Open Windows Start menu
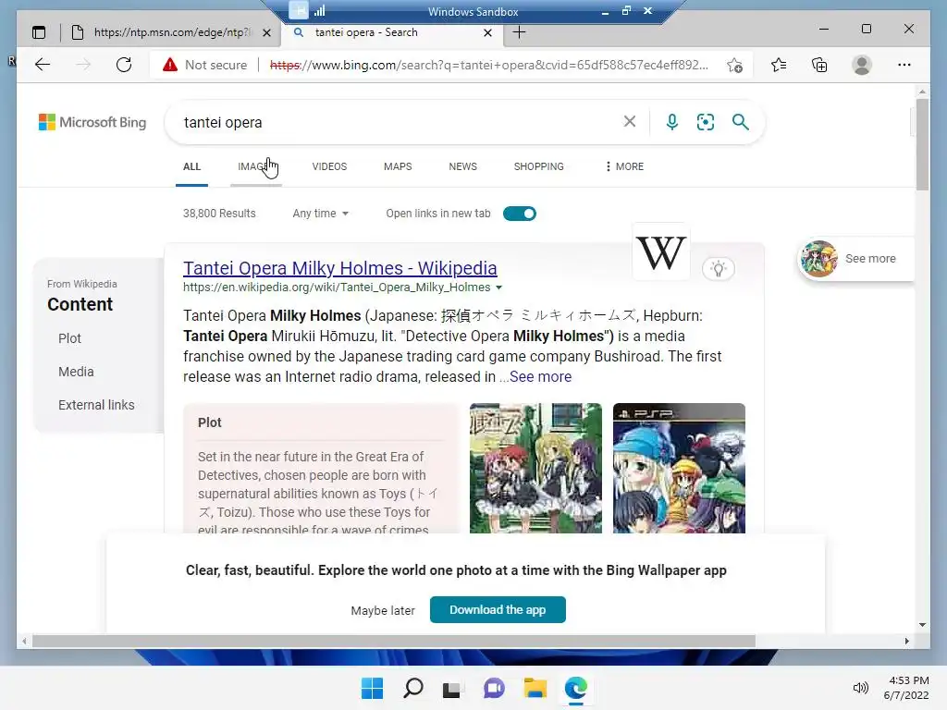 [372, 688]
